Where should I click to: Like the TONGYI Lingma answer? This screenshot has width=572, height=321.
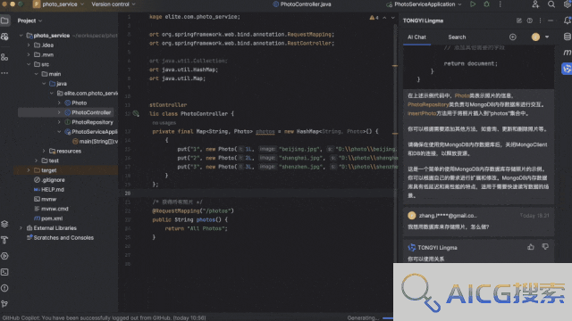531,247
